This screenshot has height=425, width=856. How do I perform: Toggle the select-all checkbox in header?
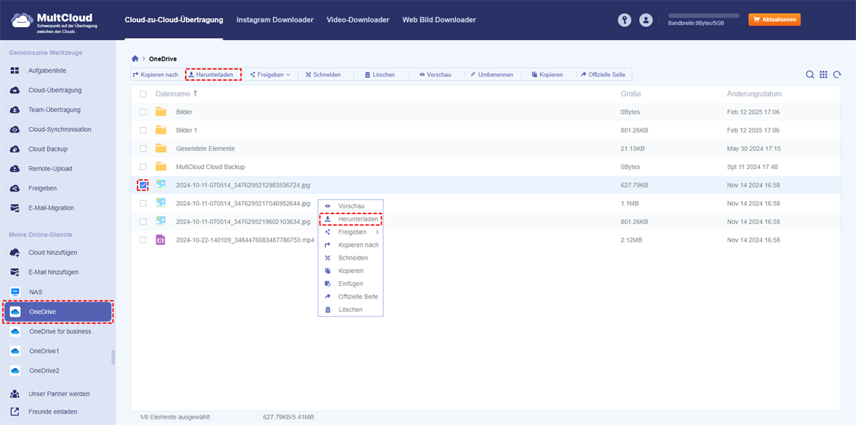pos(143,94)
